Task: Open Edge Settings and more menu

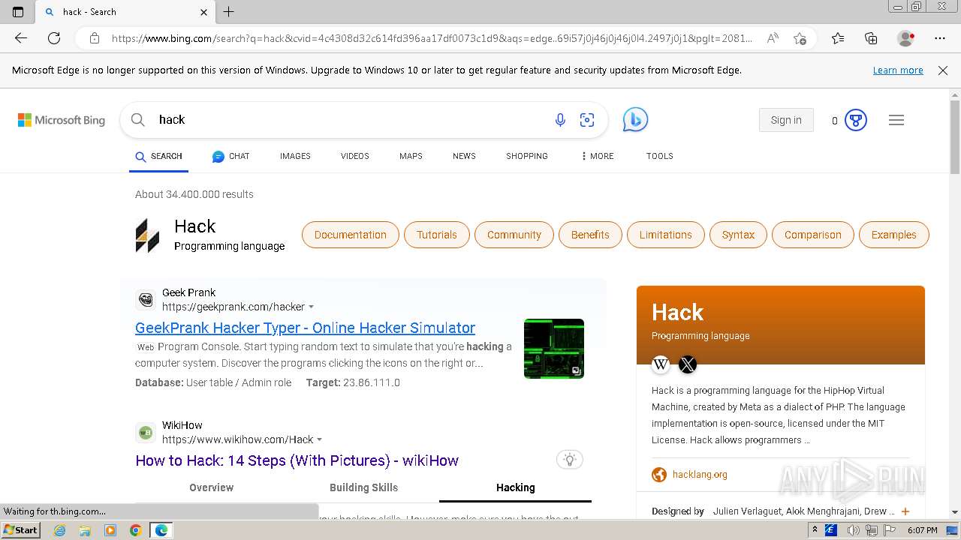Action: (940, 38)
